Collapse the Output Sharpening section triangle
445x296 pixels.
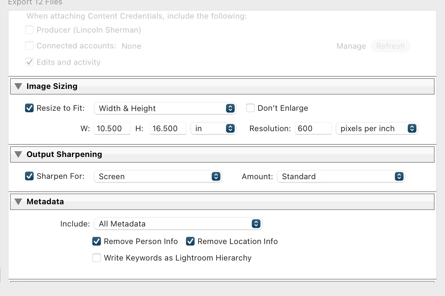pyautogui.click(x=18, y=154)
